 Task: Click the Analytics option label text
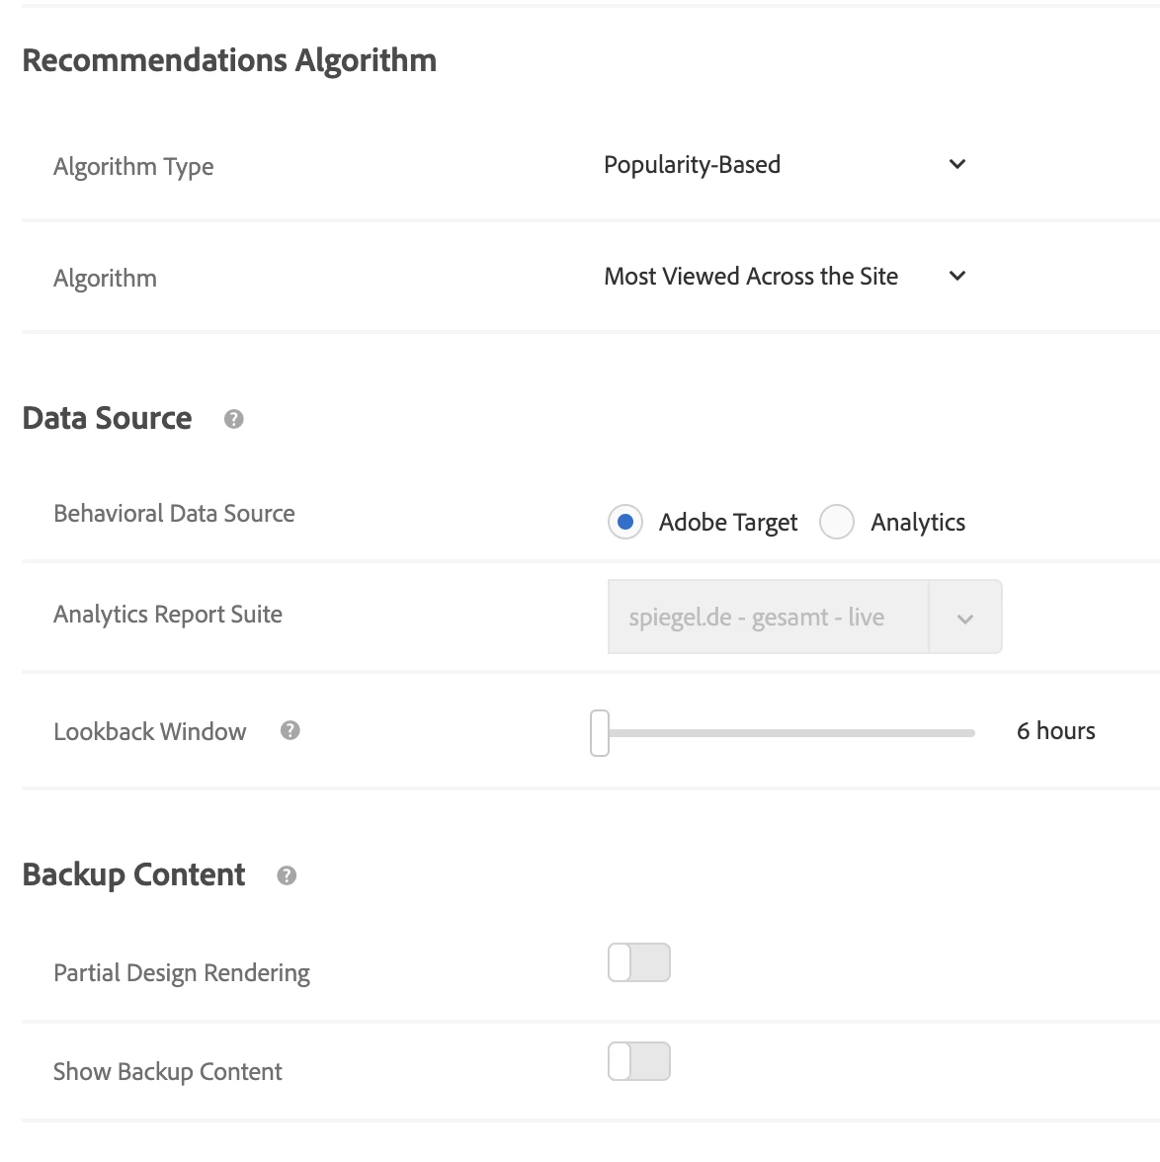click(x=918, y=522)
